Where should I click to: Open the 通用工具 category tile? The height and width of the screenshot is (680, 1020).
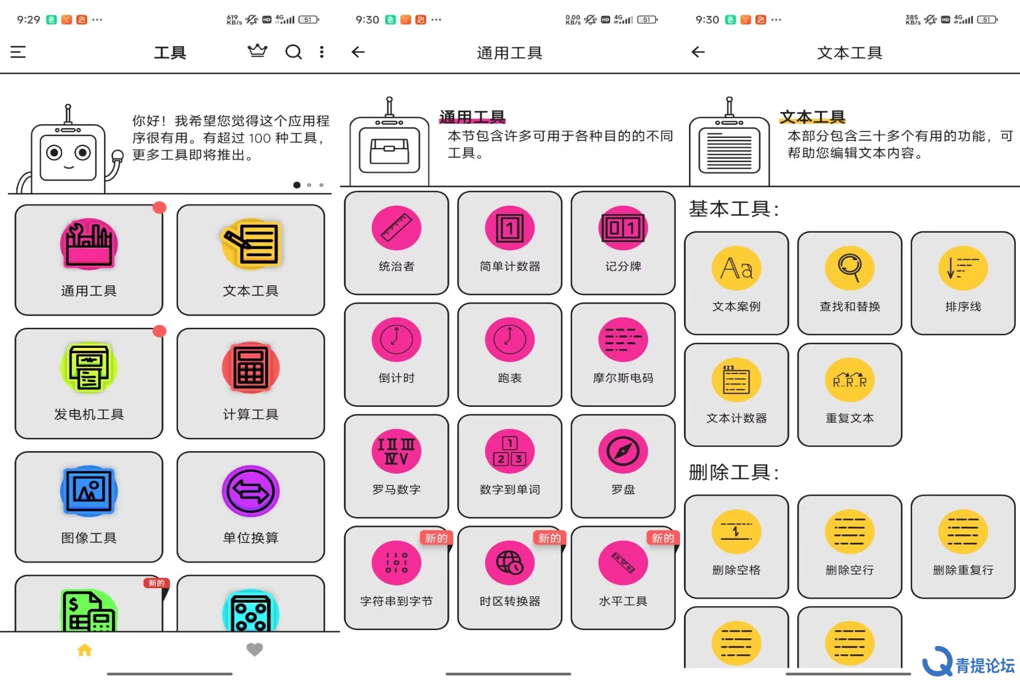(x=89, y=260)
